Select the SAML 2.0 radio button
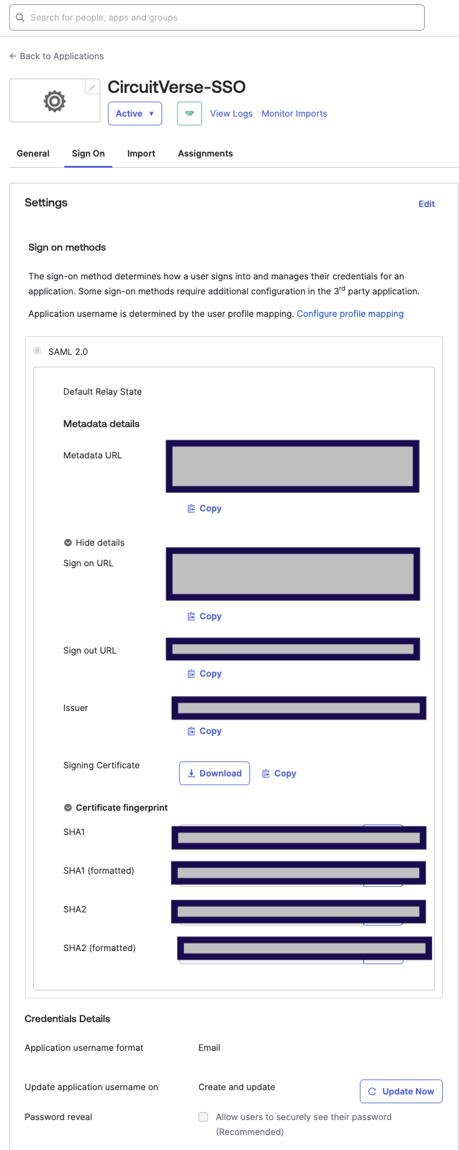The height and width of the screenshot is (1150, 459). click(x=37, y=351)
